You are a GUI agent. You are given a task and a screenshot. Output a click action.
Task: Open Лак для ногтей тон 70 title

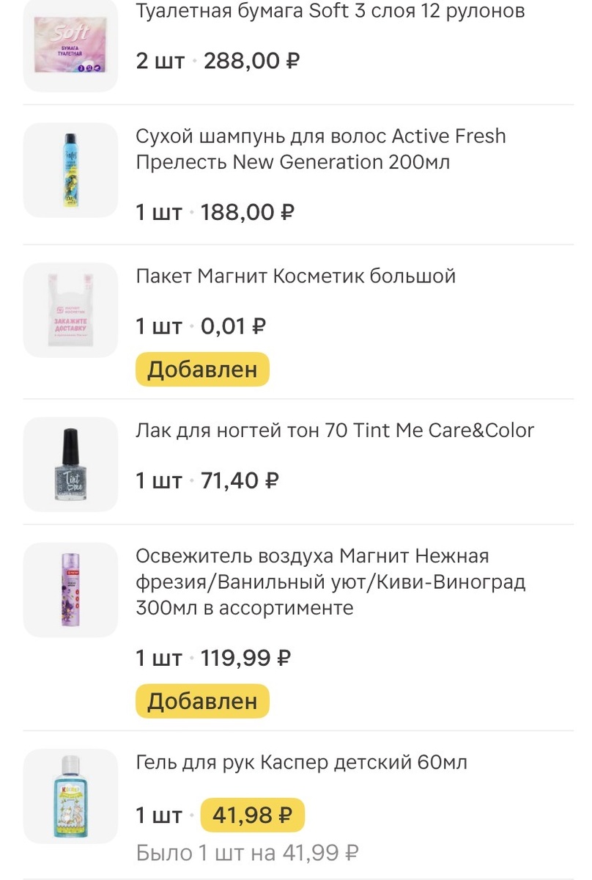coord(335,430)
